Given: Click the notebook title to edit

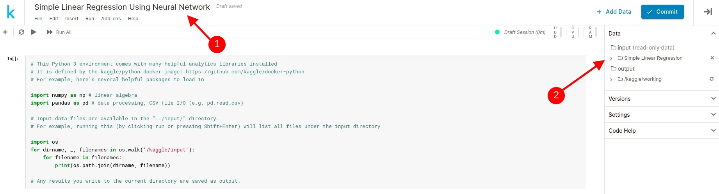Looking at the screenshot, I should coord(122,7).
